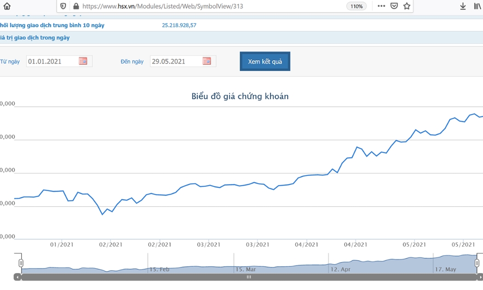The height and width of the screenshot is (290, 483).
Task: Click the giá trị giao dịch trong ngày row
Action: tap(241, 38)
